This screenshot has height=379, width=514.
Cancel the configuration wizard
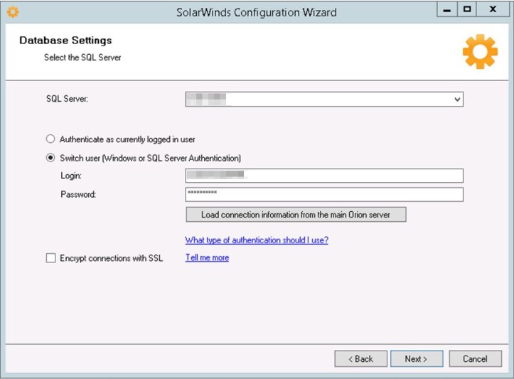pos(475,359)
